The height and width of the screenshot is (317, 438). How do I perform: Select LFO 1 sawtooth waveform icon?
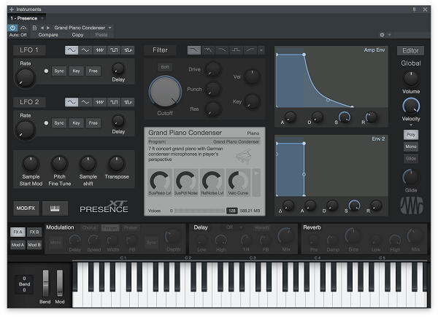click(x=100, y=50)
